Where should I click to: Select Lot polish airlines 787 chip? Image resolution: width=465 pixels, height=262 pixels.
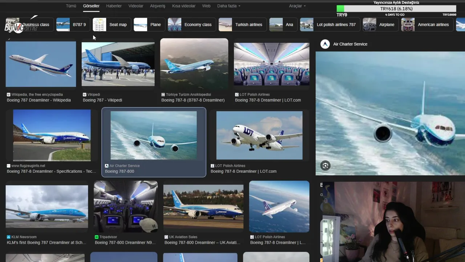330,24
